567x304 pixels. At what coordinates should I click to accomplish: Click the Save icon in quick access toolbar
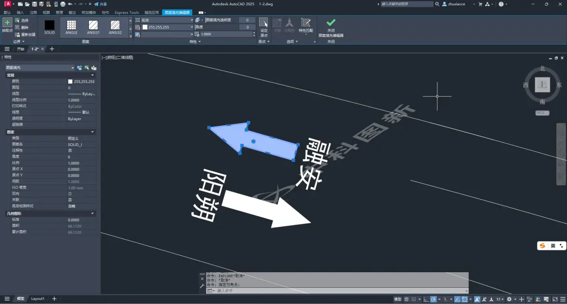(34, 4)
